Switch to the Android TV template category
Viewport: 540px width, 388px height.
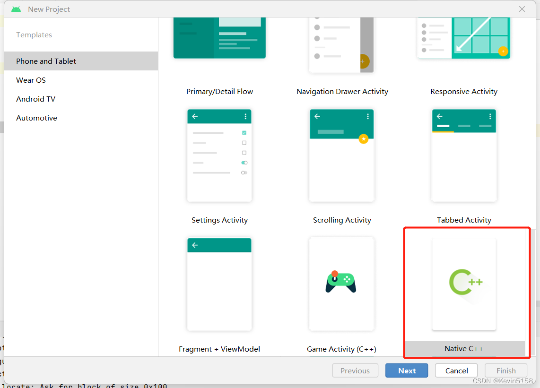[35, 99]
